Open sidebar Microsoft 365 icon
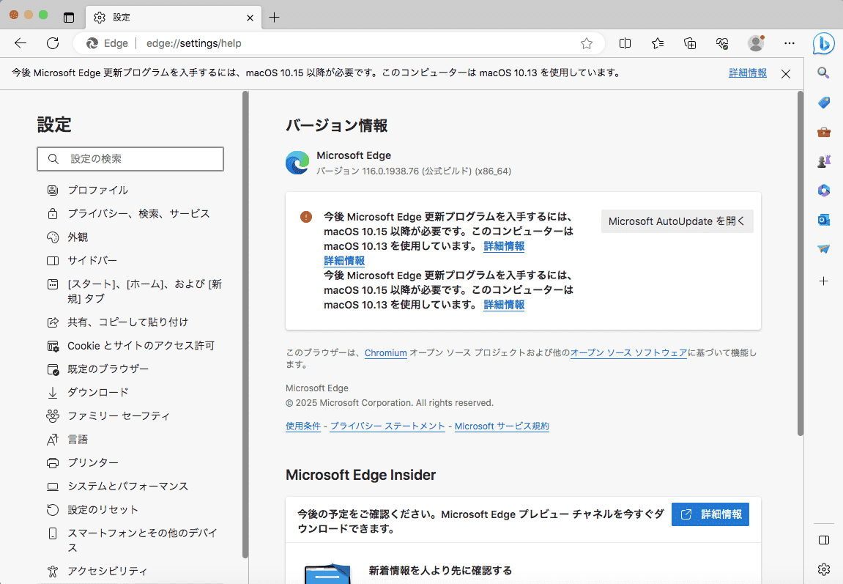 824,190
